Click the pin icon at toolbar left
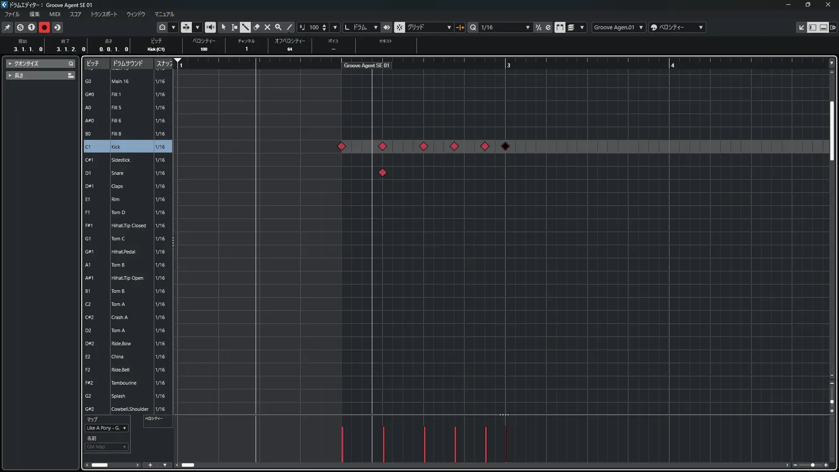The height and width of the screenshot is (472, 839). click(7, 27)
